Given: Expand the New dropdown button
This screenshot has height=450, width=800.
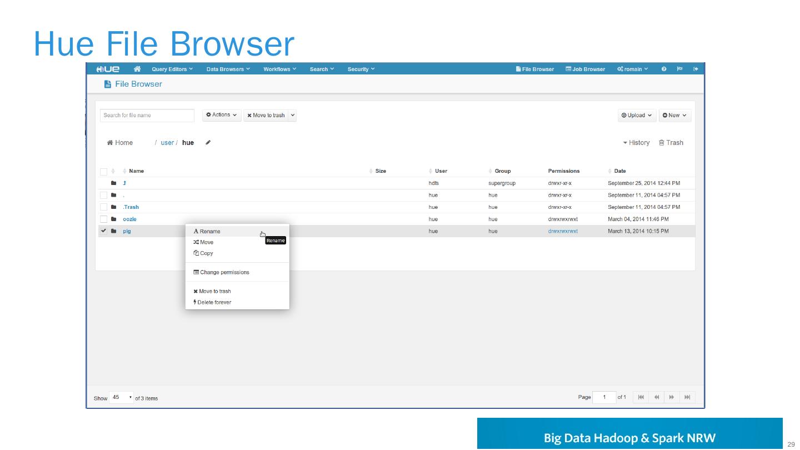Looking at the screenshot, I should [x=674, y=115].
